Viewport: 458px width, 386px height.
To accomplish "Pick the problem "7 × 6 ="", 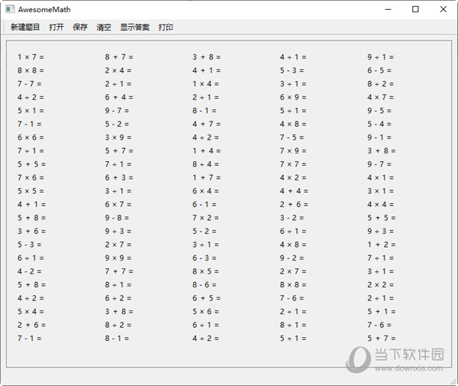I will tap(31, 177).
